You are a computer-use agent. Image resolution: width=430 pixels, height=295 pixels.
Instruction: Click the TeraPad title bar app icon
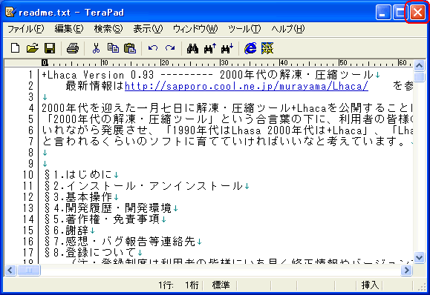tap(10, 12)
